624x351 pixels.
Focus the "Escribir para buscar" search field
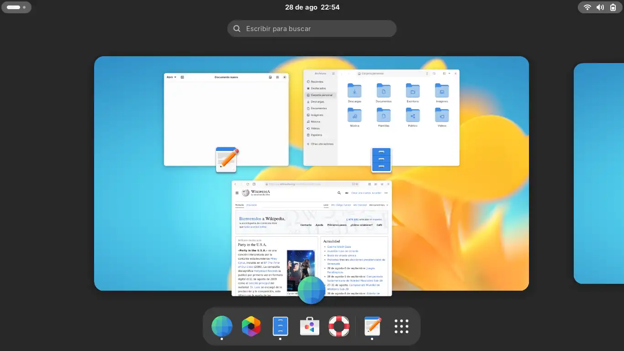(312, 29)
